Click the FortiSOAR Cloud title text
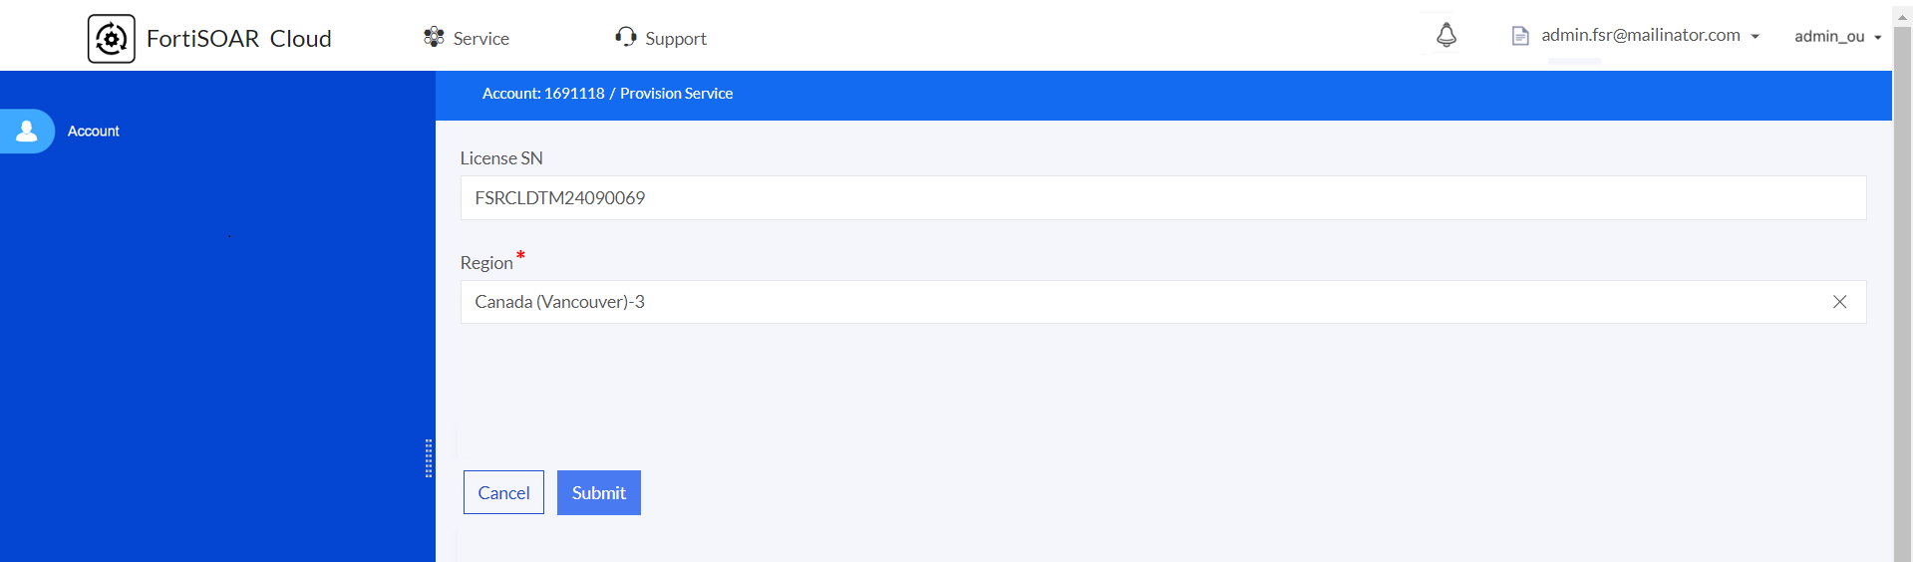Viewport: 1913px width, 562px height. point(239,39)
